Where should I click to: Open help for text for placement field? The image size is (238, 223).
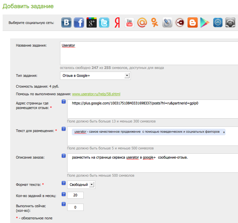click(x=64, y=129)
